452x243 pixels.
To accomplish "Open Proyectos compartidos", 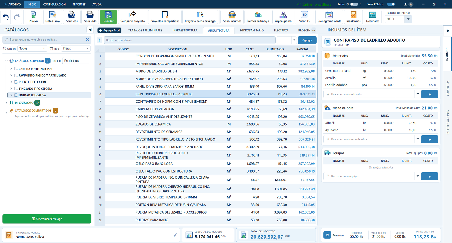I will click(165, 17).
